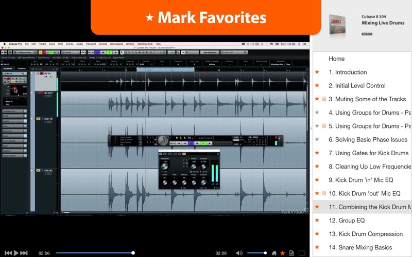Image resolution: width=412 pixels, height=257 pixels.
Task: Favorite chapter 4 Using Groups with its grey star
Action: [x=317, y=112]
